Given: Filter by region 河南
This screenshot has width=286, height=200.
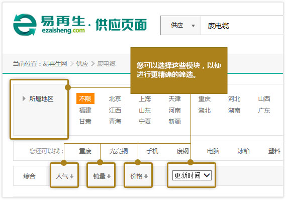Looking at the screenshot, I should (x=174, y=110).
